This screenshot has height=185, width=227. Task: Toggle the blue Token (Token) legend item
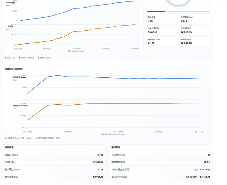tap(26, 58)
